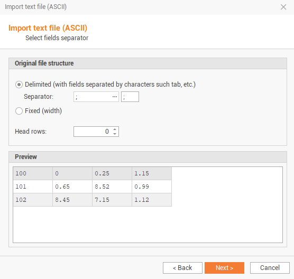Screen dimensions: 294x279
Task: Click preview cell 7.15
Action: 112,200
